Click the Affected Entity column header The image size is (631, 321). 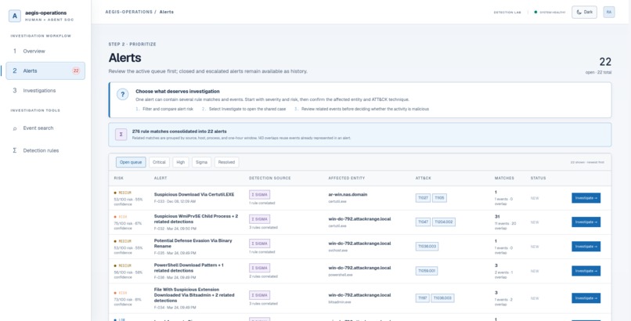pyautogui.click(x=347, y=179)
